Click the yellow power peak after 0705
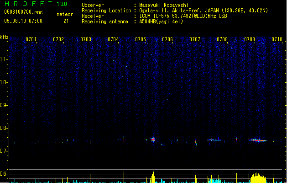 tap(153, 177)
